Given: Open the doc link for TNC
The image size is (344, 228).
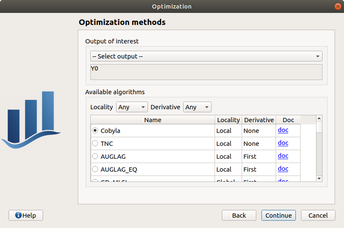Looking at the screenshot, I should (283, 143).
